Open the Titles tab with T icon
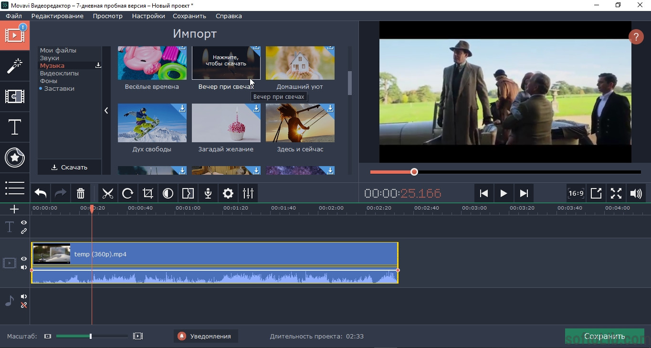651x348 pixels. [x=15, y=127]
